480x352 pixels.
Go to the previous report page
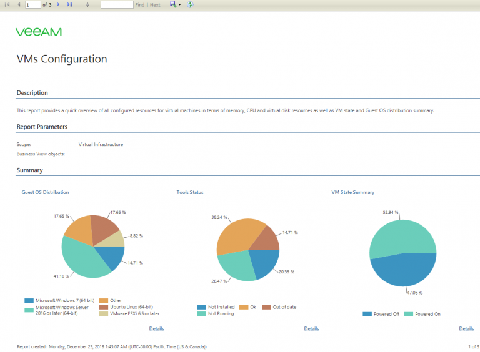point(19,4)
